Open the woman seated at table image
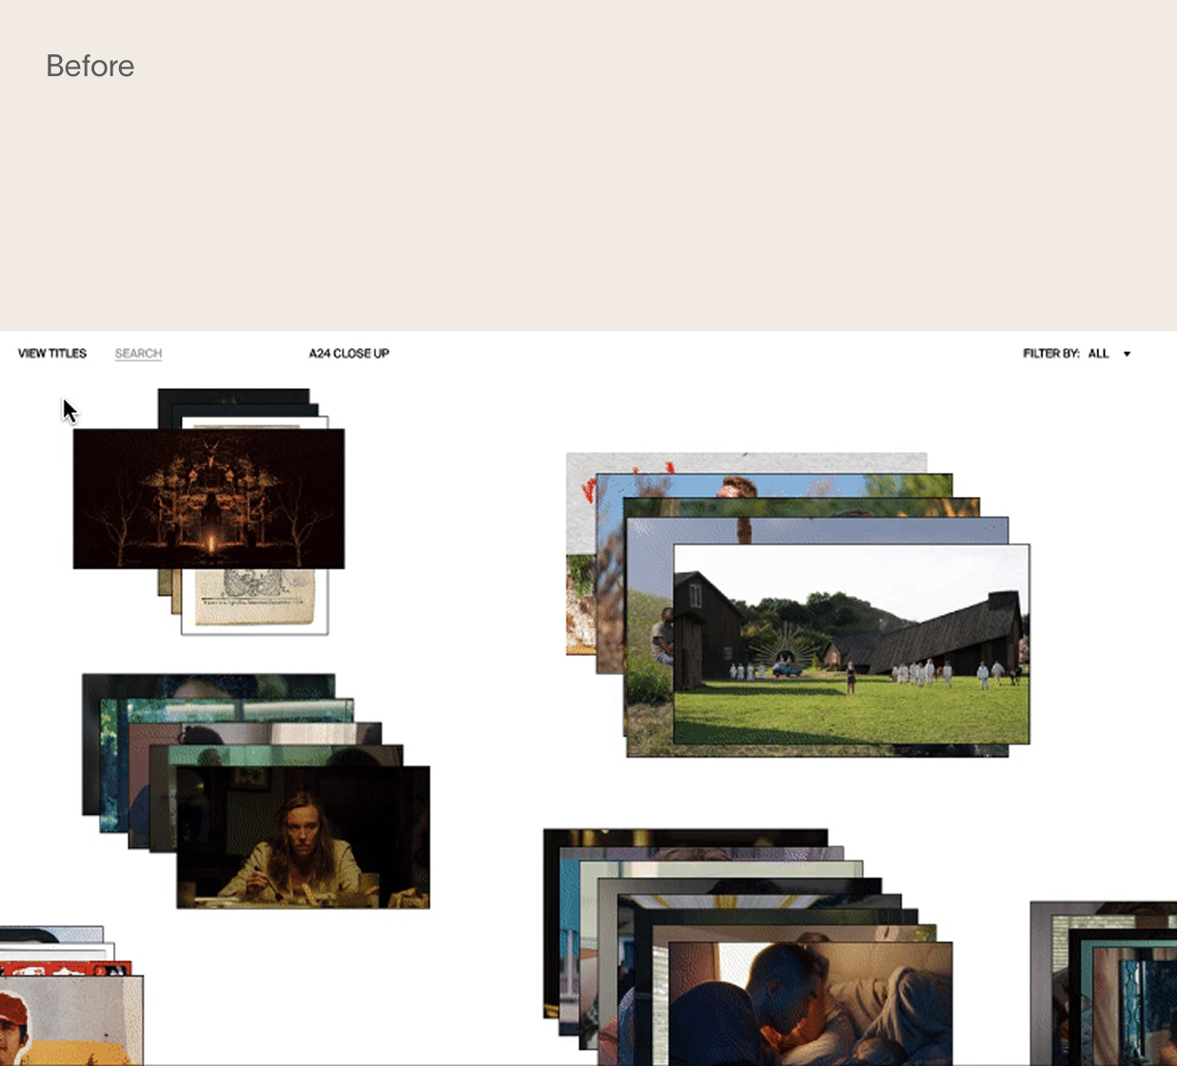The height and width of the screenshot is (1066, 1177). click(303, 837)
